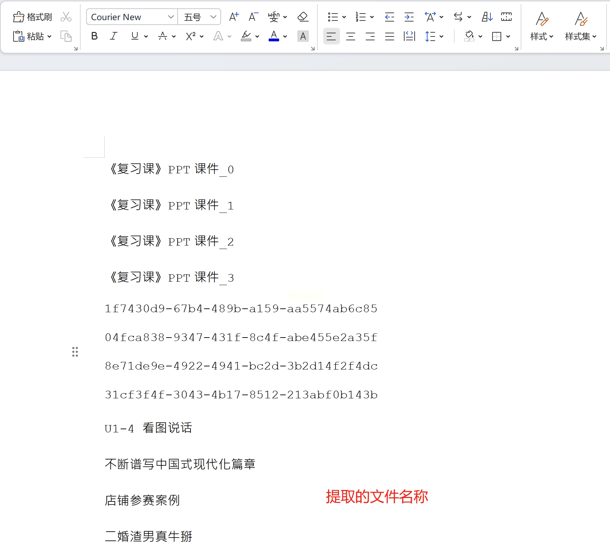The image size is (610, 556).
Task: Toggle bold formatting
Action: pos(94,36)
